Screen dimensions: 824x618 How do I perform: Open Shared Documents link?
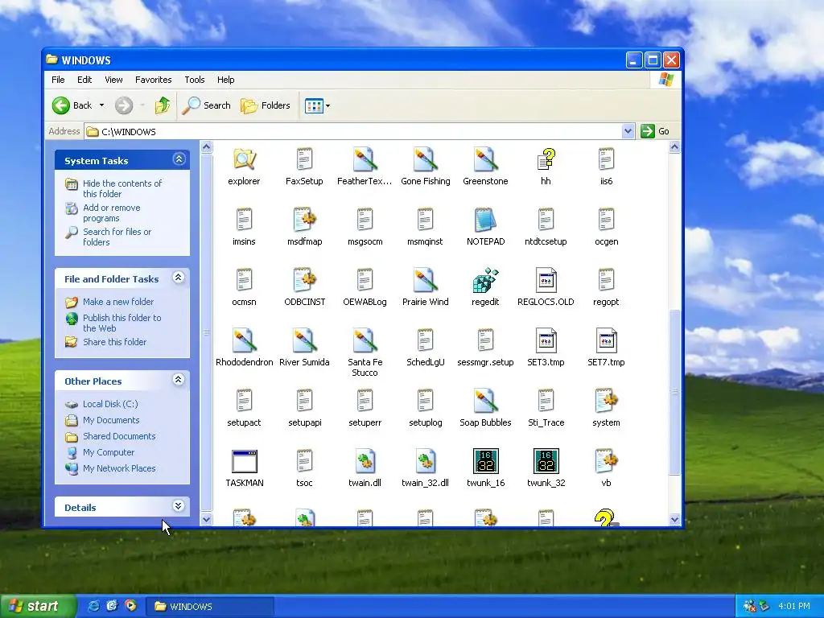click(x=119, y=436)
